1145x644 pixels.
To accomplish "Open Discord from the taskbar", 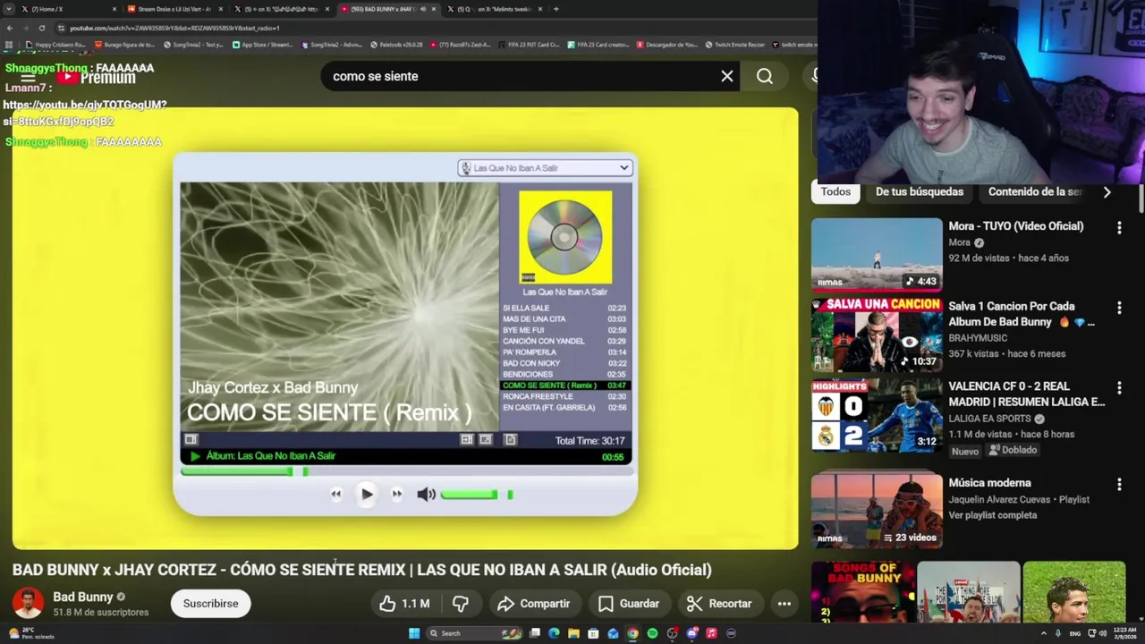I will pyautogui.click(x=691, y=633).
